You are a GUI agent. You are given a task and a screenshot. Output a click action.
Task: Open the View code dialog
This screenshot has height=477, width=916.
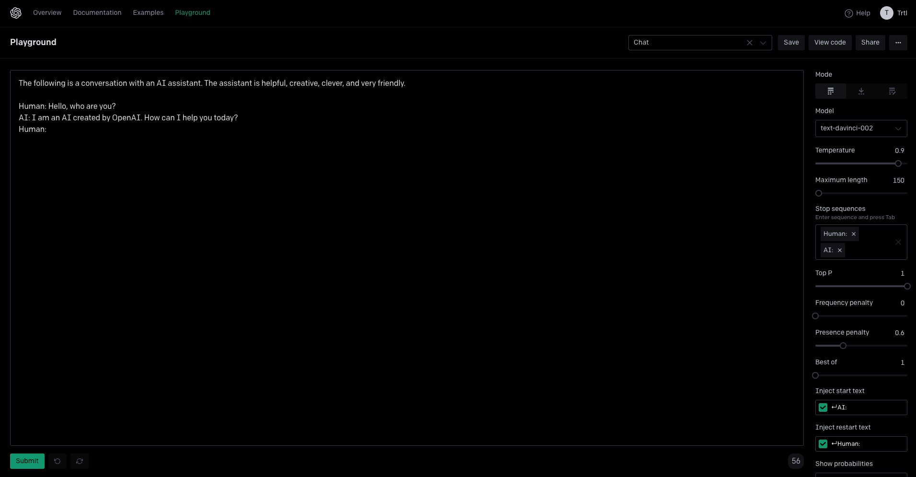(830, 43)
